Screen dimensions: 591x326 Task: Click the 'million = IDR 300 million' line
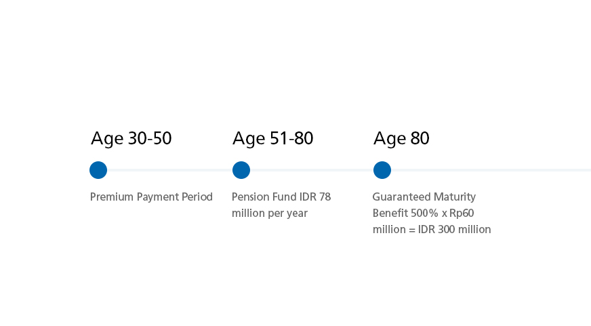(x=432, y=230)
